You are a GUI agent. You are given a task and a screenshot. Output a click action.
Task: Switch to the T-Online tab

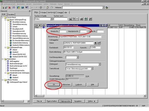pyautogui.click(x=43, y=12)
